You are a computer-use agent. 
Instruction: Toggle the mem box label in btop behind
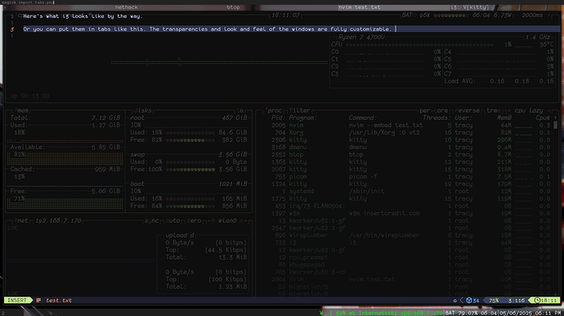[x=21, y=110]
